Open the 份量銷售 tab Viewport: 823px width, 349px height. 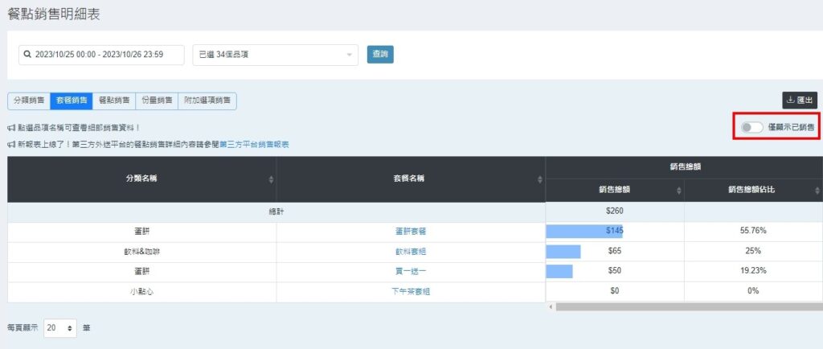pyautogui.click(x=156, y=101)
